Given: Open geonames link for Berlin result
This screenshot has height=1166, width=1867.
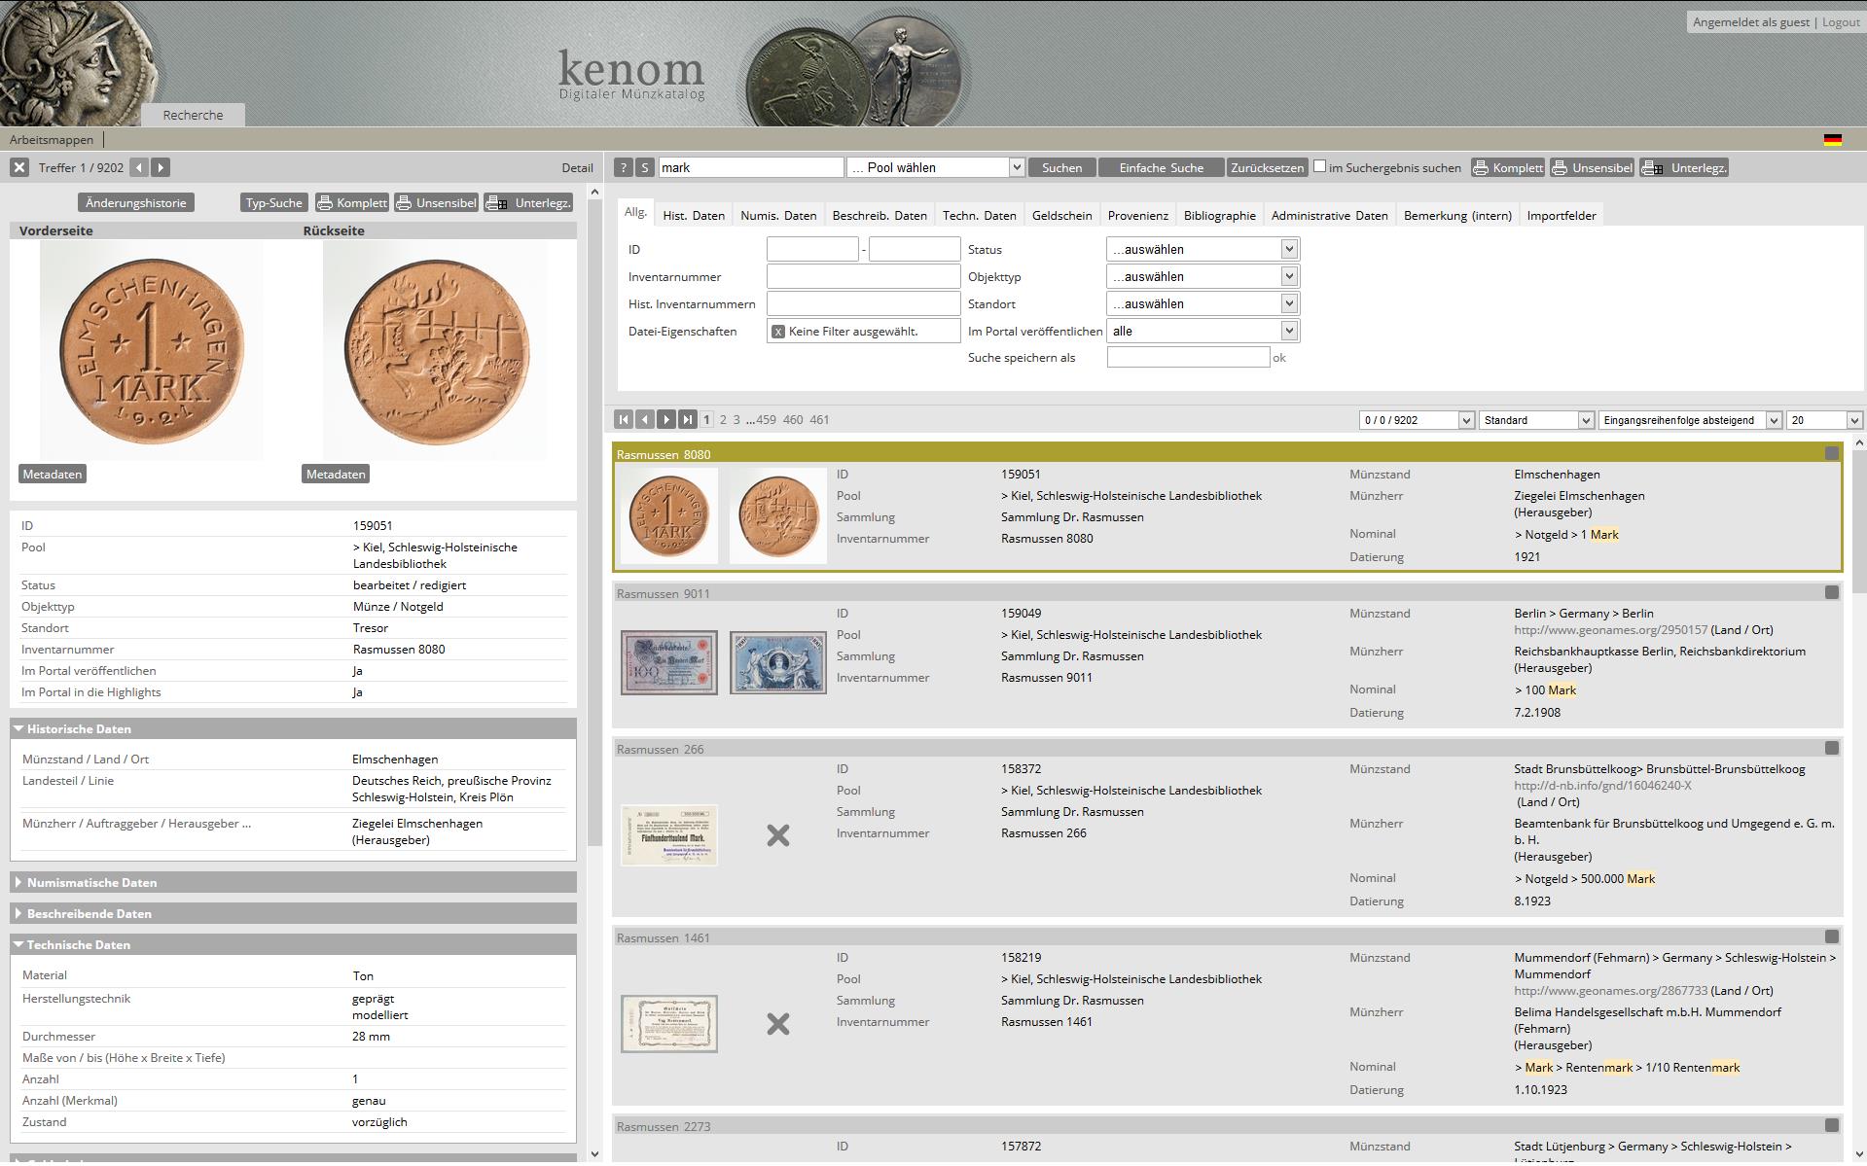Looking at the screenshot, I should pos(1610,630).
